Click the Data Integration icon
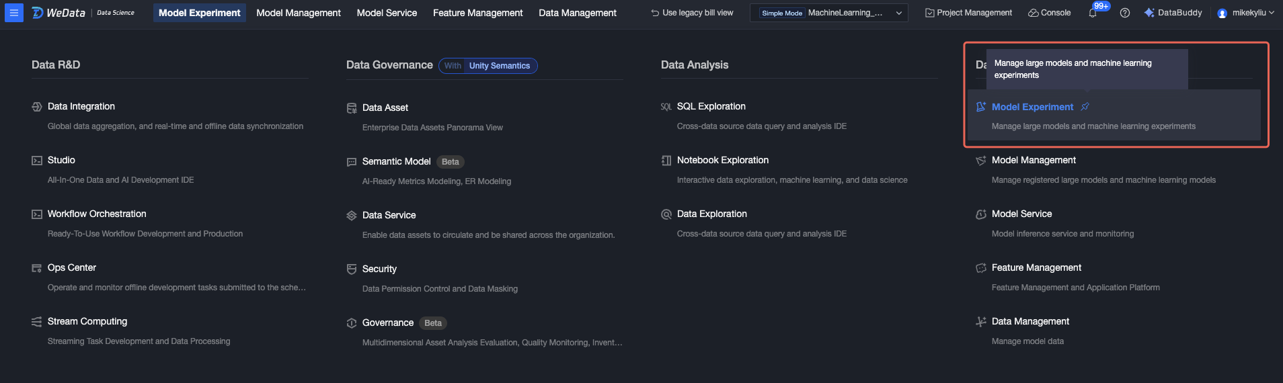The width and height of the screenshot is (1283, 383). (37, 107)
